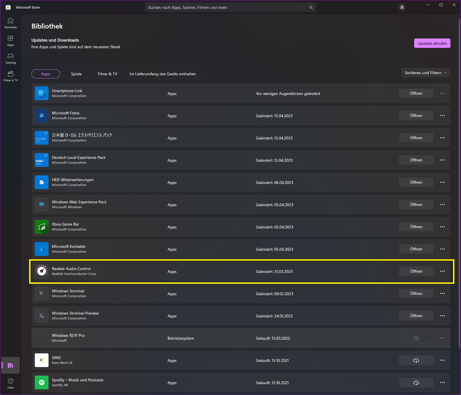Select the Filme & TV filter tab
The image size is (461, 395).
[x=107, y=74]
